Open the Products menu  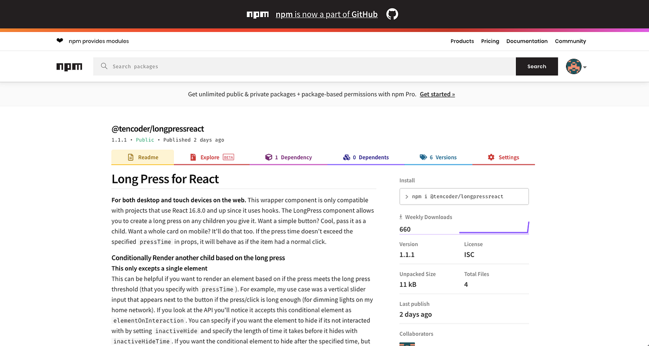(x=462, y=41)
